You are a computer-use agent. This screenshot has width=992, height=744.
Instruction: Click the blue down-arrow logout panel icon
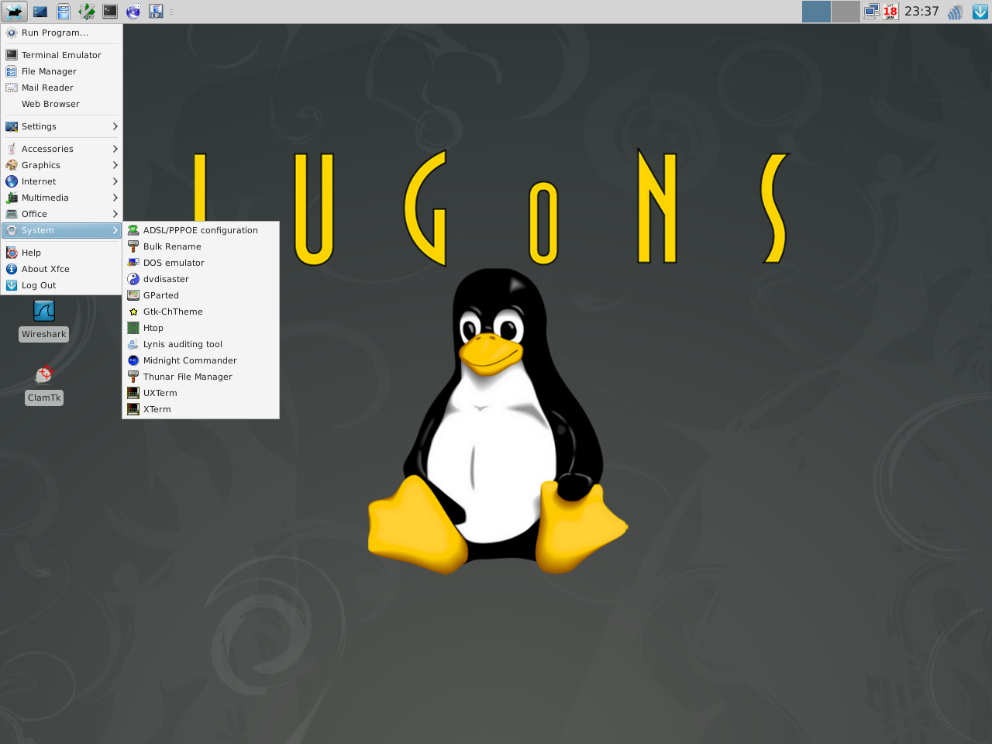pyautogui.click(x=980, y=12)
